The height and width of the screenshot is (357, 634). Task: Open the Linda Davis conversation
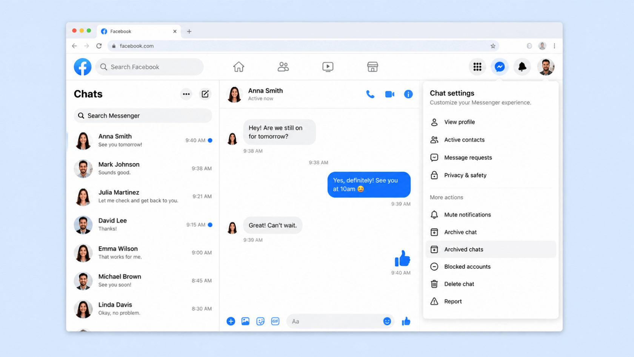pos(143,309)
